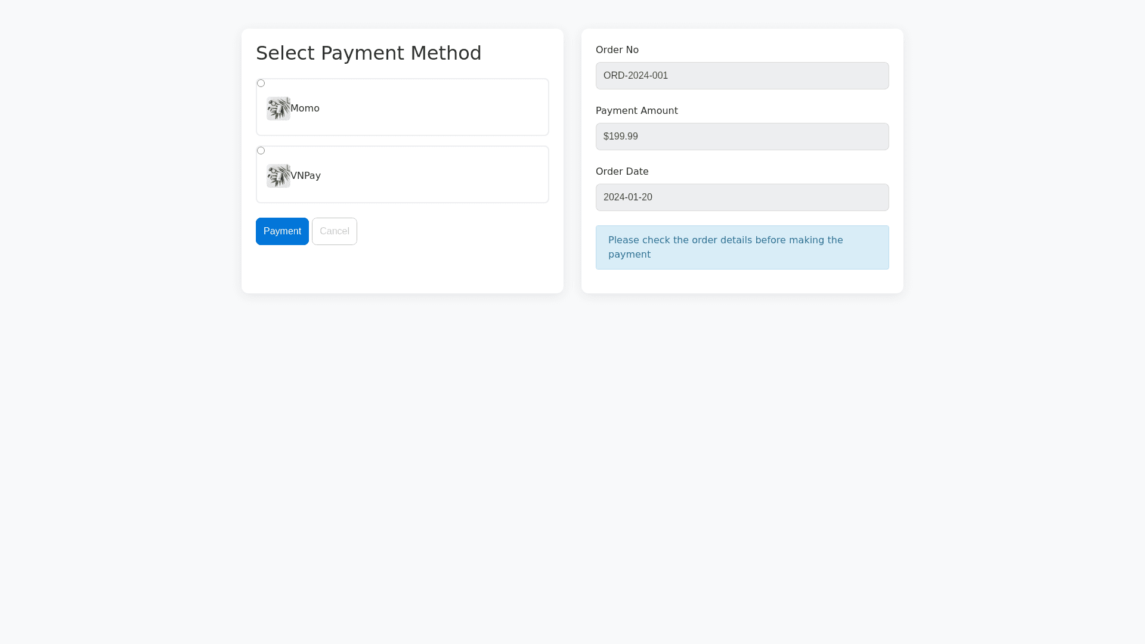Click the Order No field ORD-2024-001
Image resolution: width=1145 pixels, height=644 pixels.
[x=742, y=76]
